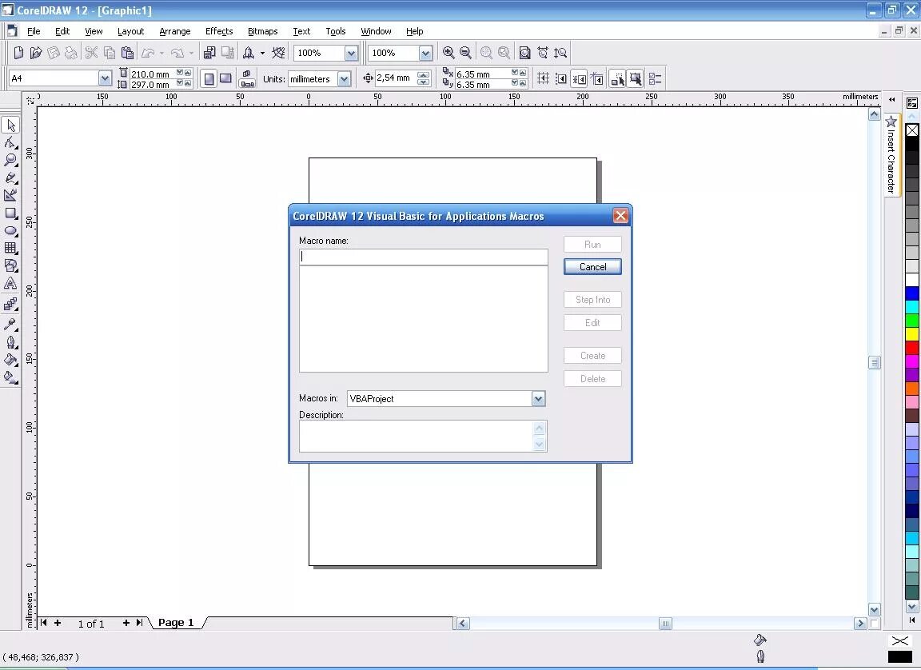Add a page after using plus button
The height and width of the screenshot is (670, 921).
point(126,623)
